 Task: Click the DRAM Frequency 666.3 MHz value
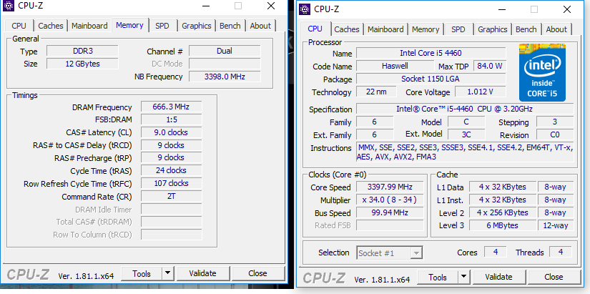tap(171, 107)
